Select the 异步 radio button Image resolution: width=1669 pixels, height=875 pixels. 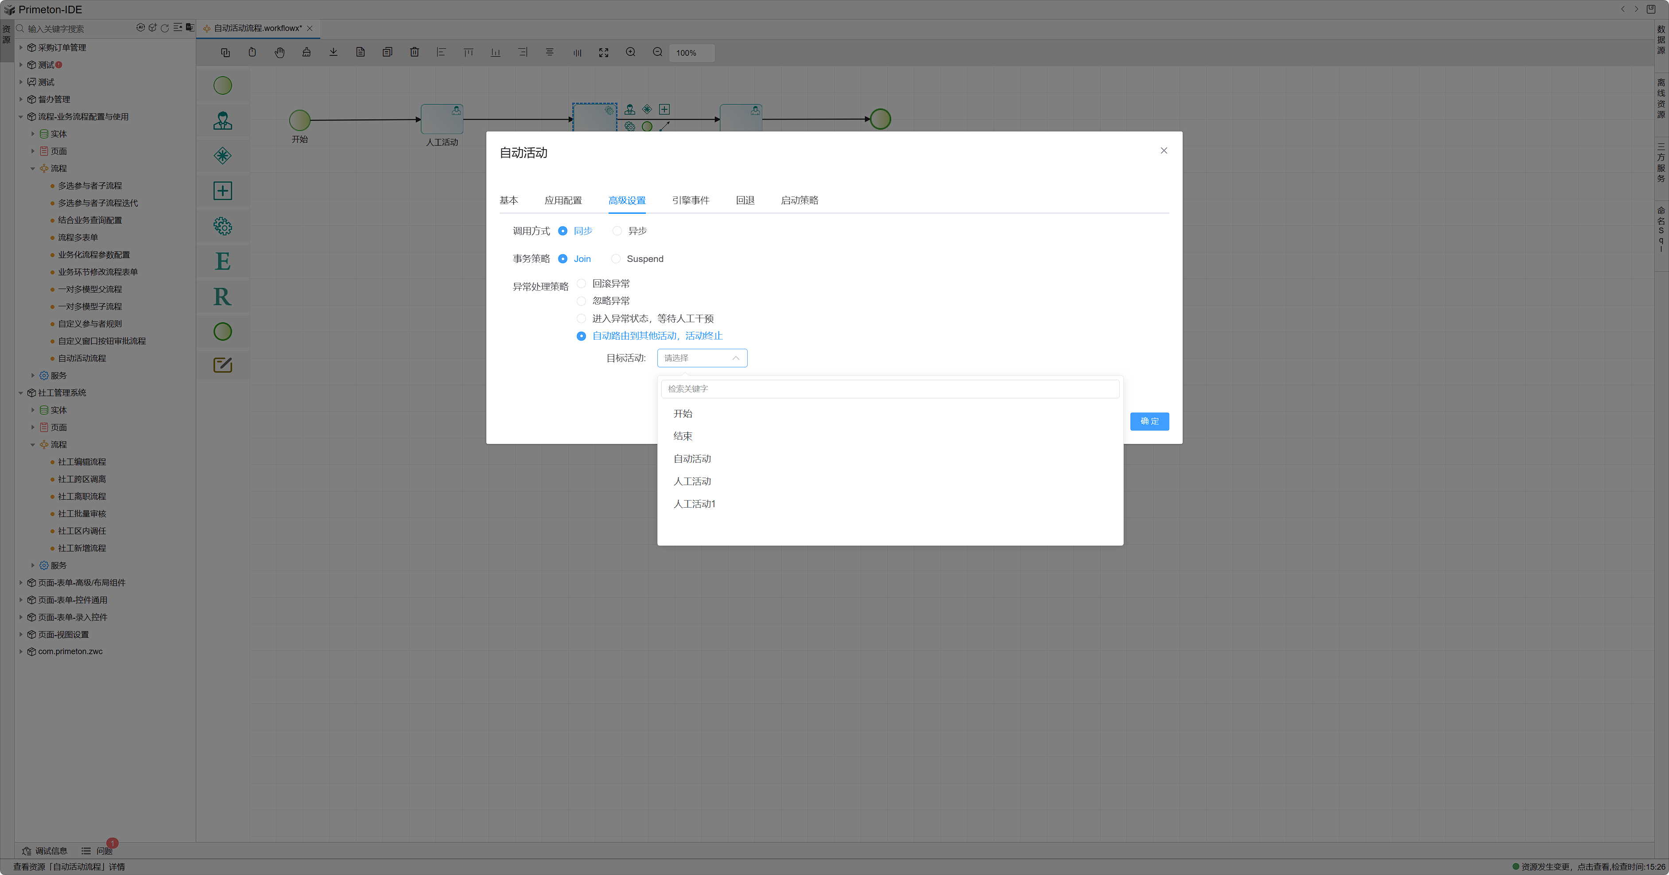[x=617, y=231]
